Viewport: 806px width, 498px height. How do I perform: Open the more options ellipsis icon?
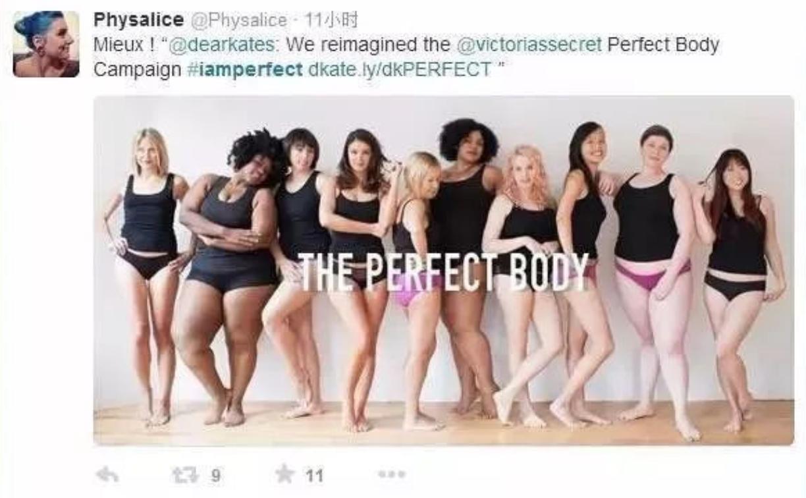[x=391, y=474]
